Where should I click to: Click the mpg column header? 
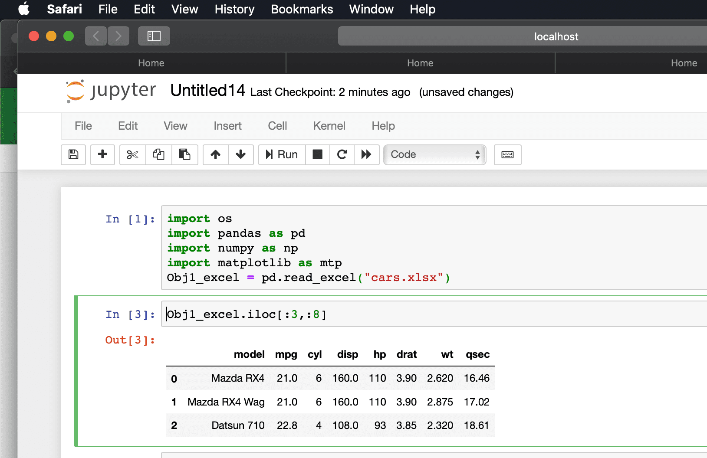[286, 354]
